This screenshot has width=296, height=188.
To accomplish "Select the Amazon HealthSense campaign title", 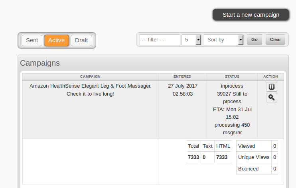I will coord(90,90).
